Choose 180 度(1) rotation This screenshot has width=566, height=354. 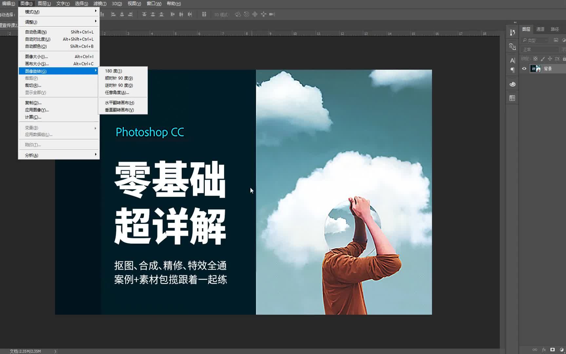pos(123,71)
